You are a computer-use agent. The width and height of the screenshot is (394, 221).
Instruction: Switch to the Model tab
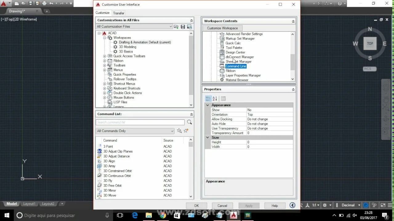(x=12, y=204)
